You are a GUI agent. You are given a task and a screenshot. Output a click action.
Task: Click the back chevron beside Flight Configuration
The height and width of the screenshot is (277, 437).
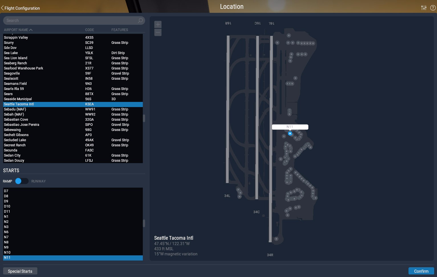2,8
